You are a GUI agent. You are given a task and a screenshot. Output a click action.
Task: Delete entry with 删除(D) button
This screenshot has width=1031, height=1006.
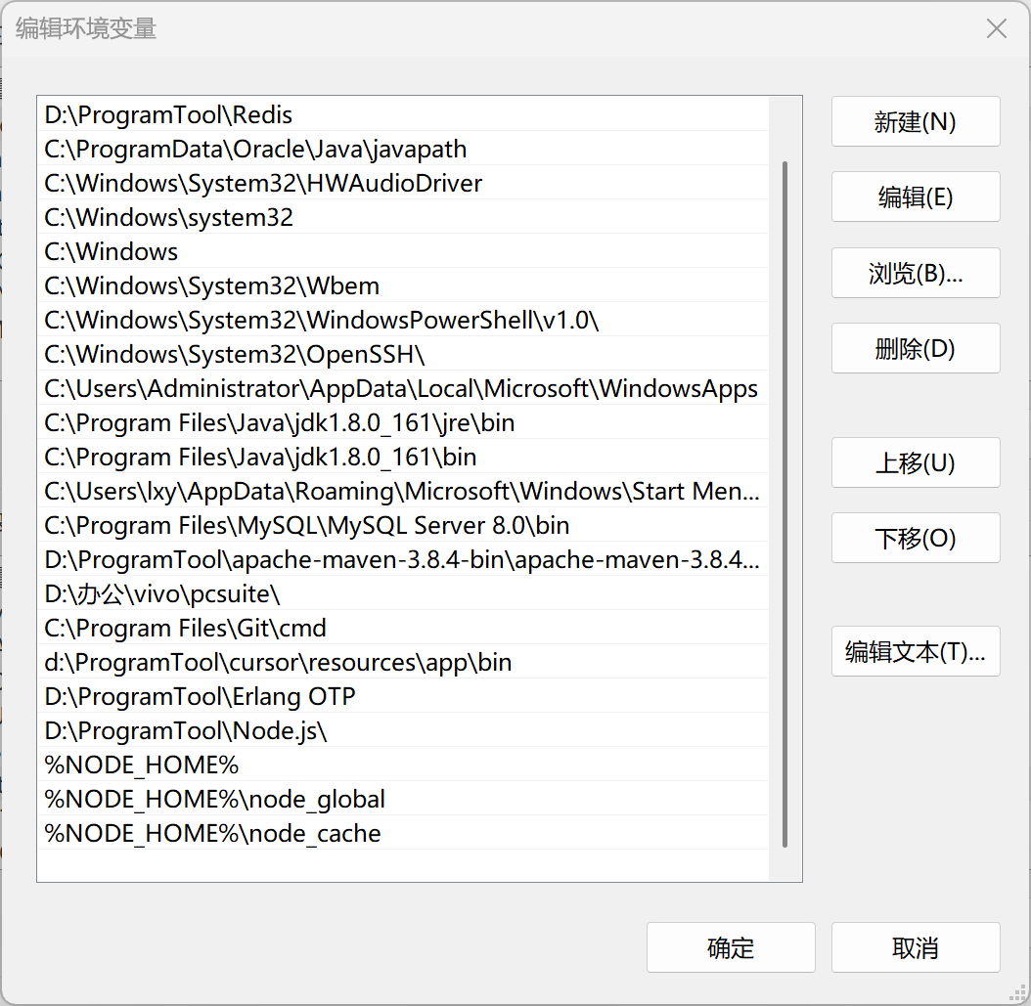[916, 348]
